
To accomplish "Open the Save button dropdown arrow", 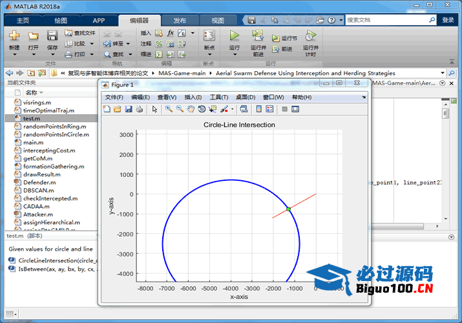I will tap(52, 54).
